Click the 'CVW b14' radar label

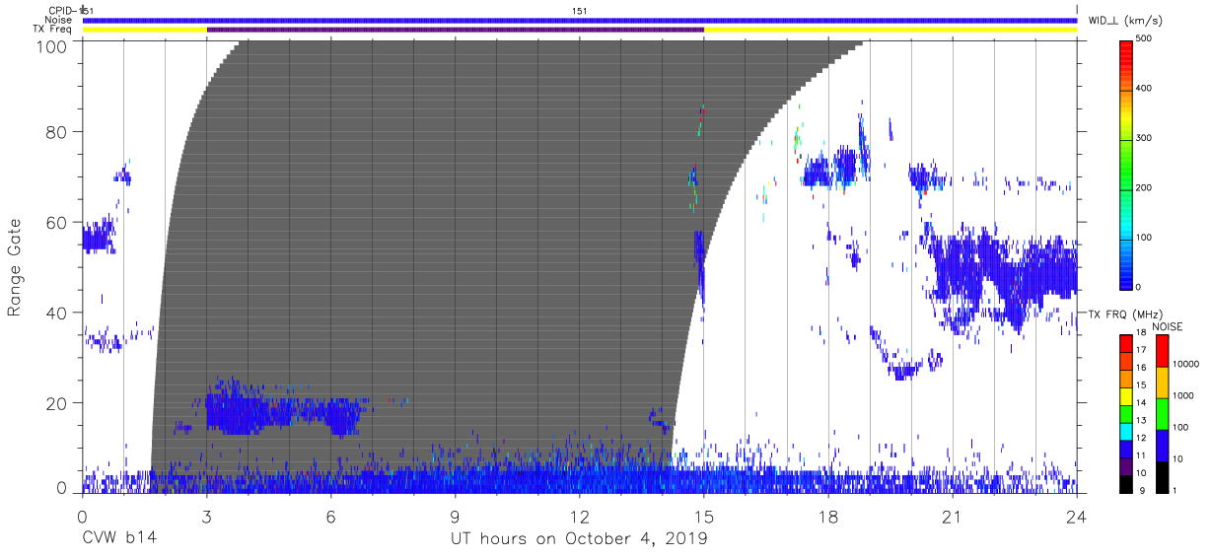119,539
